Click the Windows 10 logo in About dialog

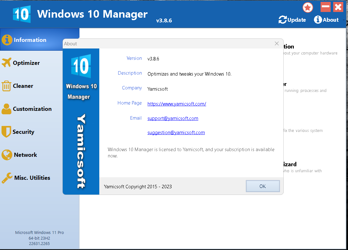click(x=81, y=66)
